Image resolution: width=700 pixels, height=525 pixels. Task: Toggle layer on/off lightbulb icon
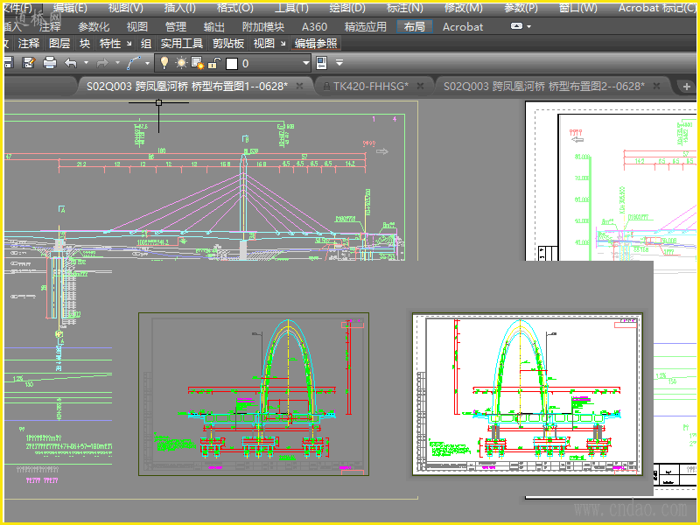(x=164, y=63)
